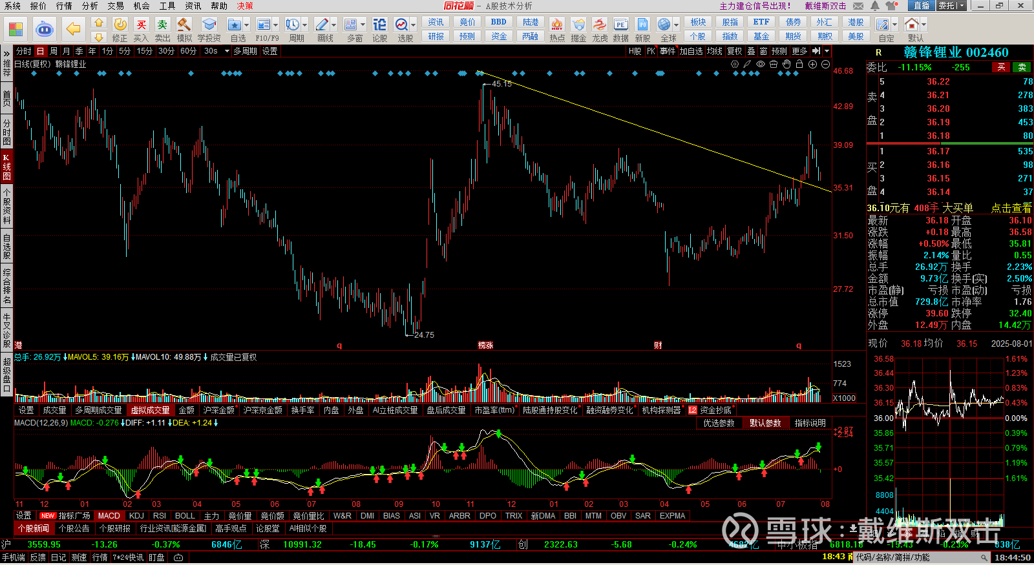Viewport: 1034px width, 565px height.
Task: Click the zoom out minus chart icon
Action: [825, 64]
